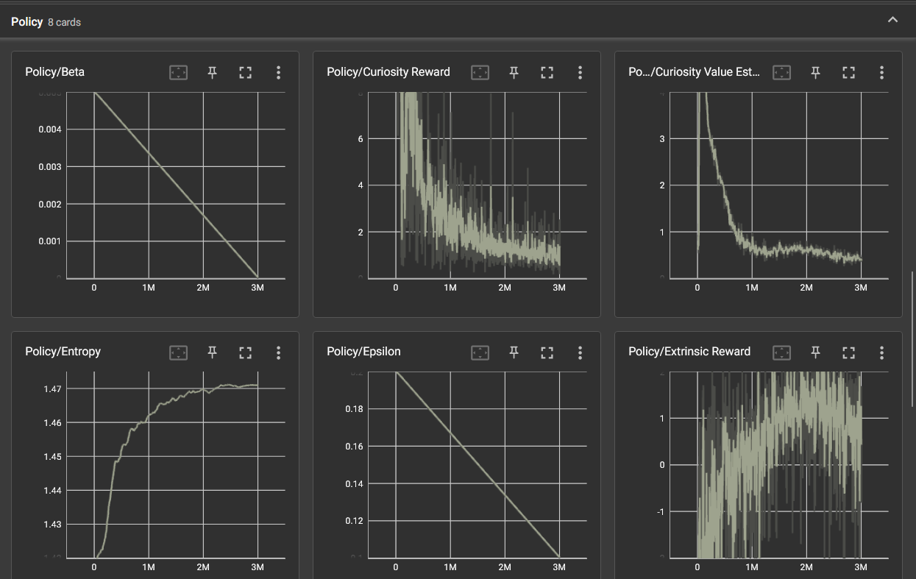916x579 pixels.
Task: Click the Policy/Epsilon line chart
Action: click(x=477, y=465)
